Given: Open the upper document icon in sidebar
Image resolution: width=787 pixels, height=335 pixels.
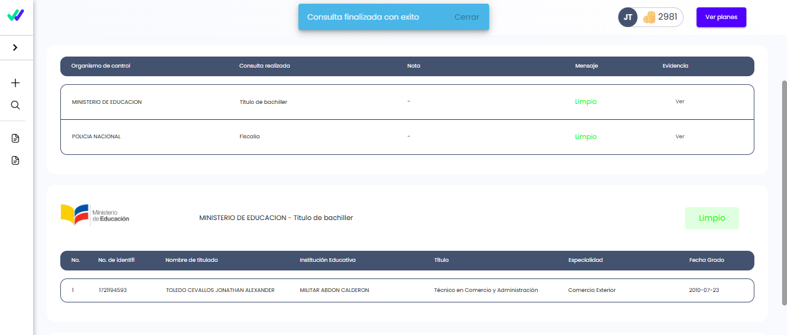Looking at the screenshot, I should click(x=16, y=138).
